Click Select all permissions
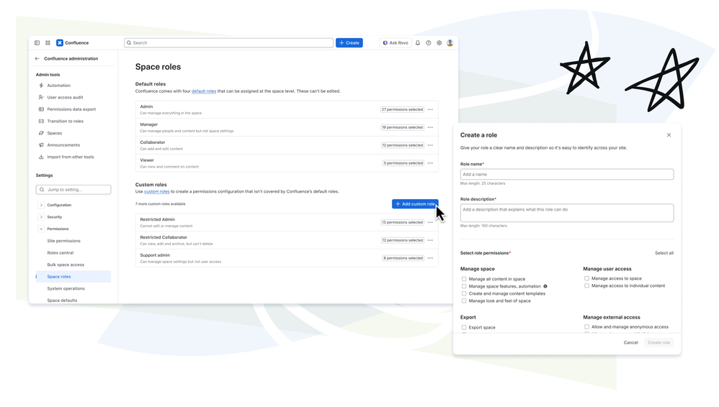This screenshot has height=407, width=719. (664, 253)
